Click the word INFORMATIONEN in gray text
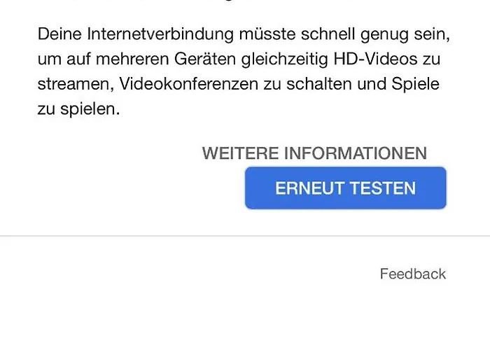 356,153
